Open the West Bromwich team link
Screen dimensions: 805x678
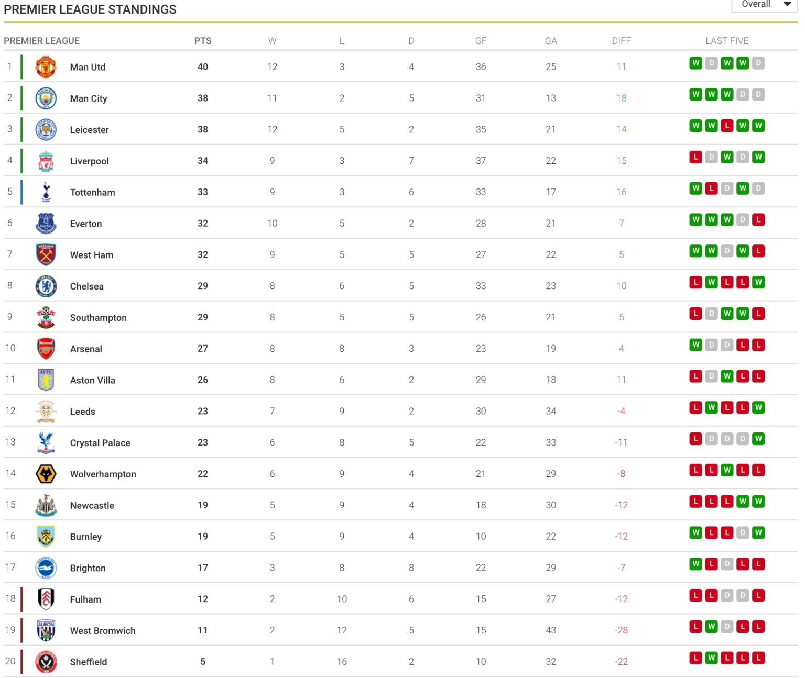(x=103, y=631)
